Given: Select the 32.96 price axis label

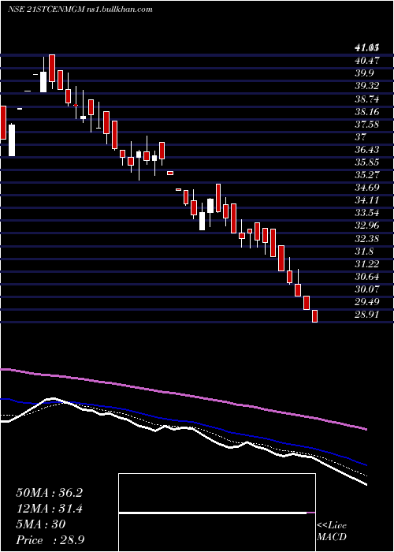Looking at the screenshot, I should pos(367,226).
